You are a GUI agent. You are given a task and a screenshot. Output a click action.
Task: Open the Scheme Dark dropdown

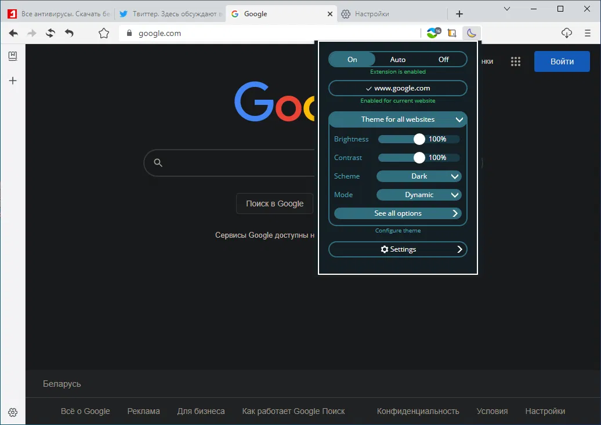(x=419, y=176)
